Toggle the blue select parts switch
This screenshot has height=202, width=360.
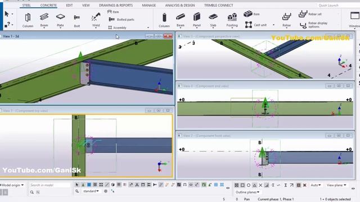pyautogui.click(x=89, y=185)
